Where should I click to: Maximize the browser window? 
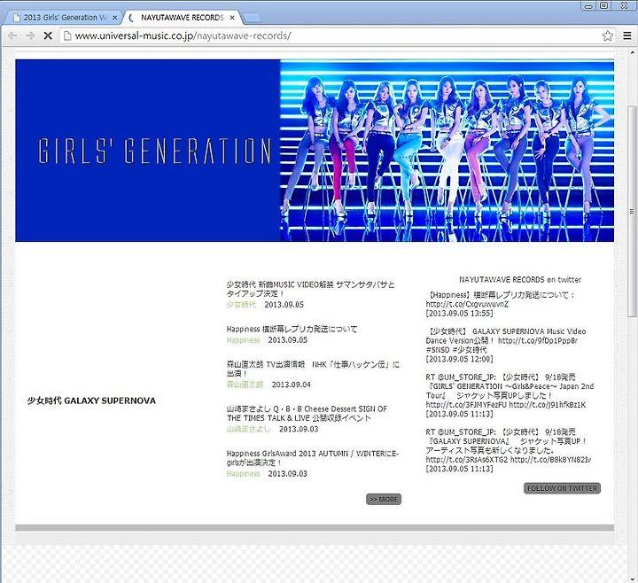point(604,5)
